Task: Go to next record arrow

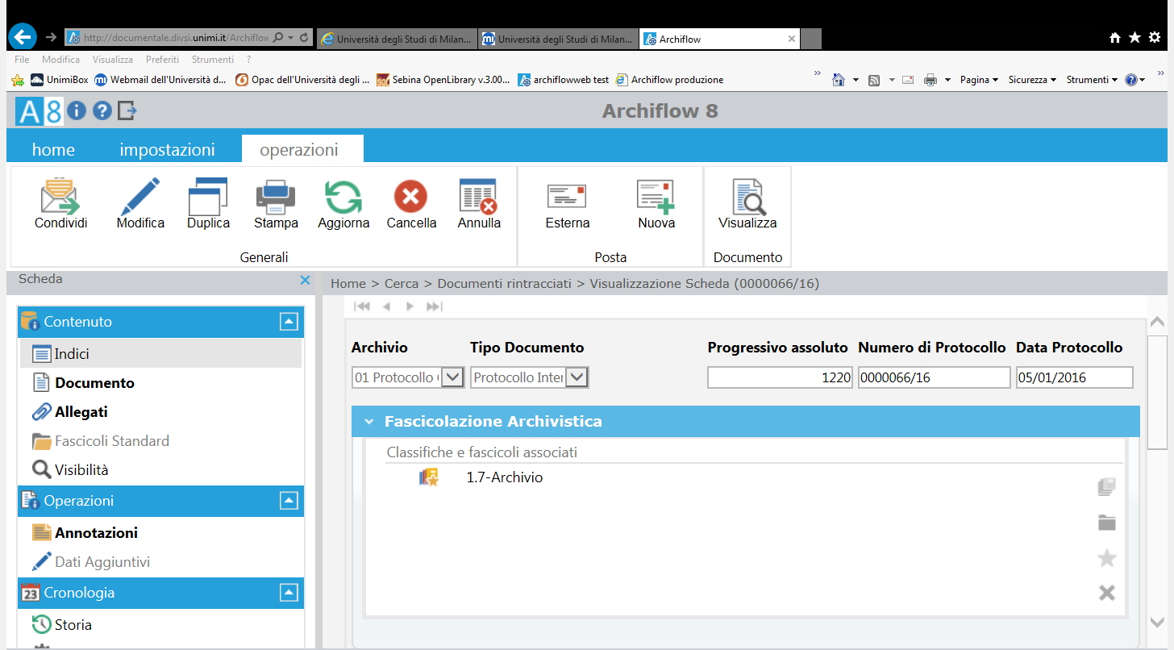Action: pyautogui.click(x=410, y=306)
